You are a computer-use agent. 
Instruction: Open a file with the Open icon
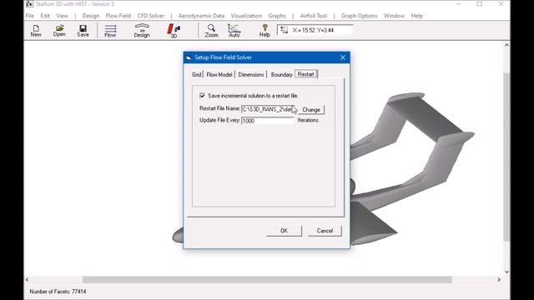click(x=59, y=31)
